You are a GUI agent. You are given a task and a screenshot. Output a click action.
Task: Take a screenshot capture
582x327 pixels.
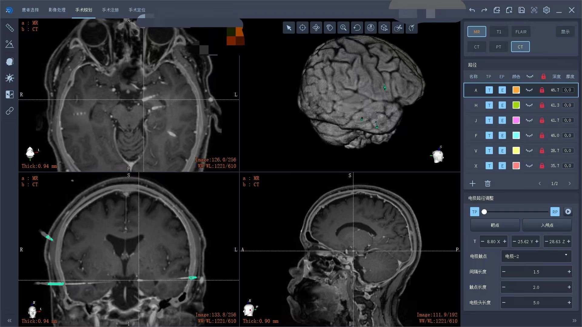(534, 10)
